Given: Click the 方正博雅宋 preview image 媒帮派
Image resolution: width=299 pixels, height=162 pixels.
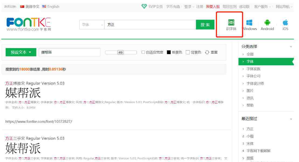Looking at the screenshot, I should click(x=23, y=93).
